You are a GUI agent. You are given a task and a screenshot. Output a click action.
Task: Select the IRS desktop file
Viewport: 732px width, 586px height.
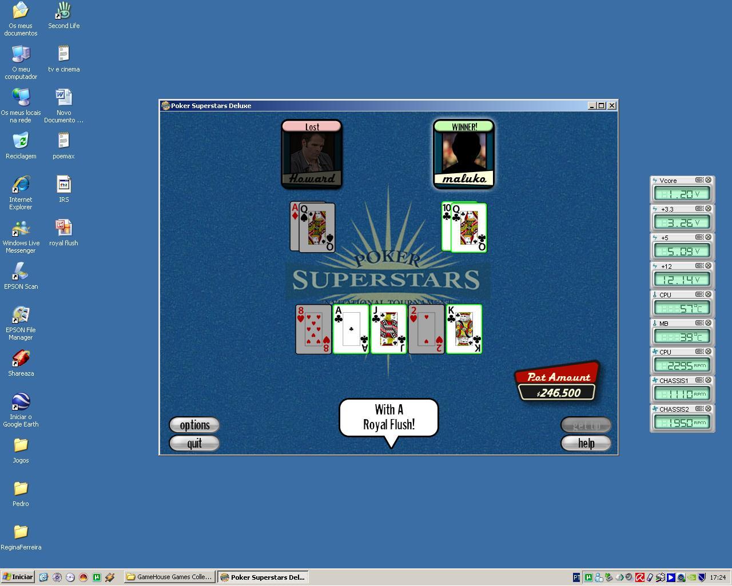(63, 189)
